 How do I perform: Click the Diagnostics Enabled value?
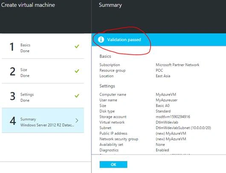(x=162, y=150)
